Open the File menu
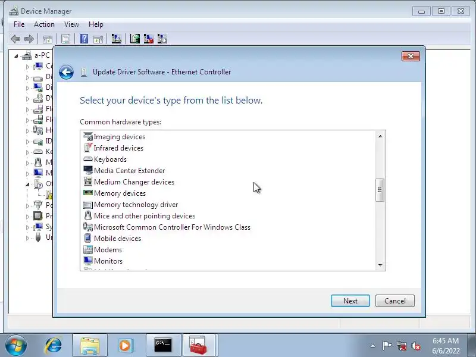The width and height of the screenshot is (476, 357). pos(19,24)
